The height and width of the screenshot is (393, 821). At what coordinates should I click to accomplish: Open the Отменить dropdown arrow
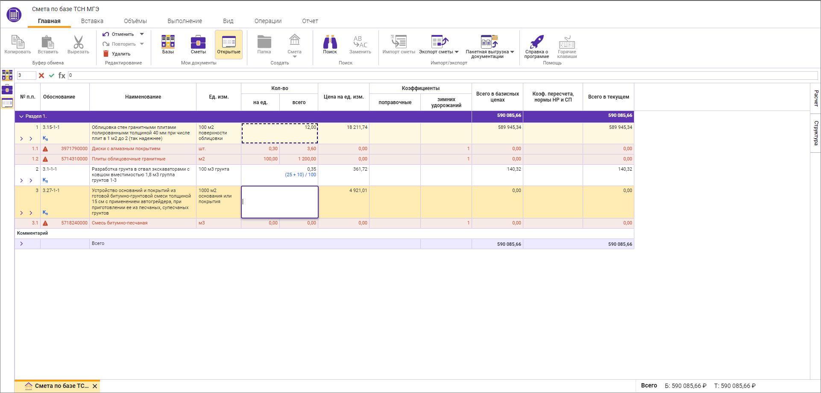point(142,34)
